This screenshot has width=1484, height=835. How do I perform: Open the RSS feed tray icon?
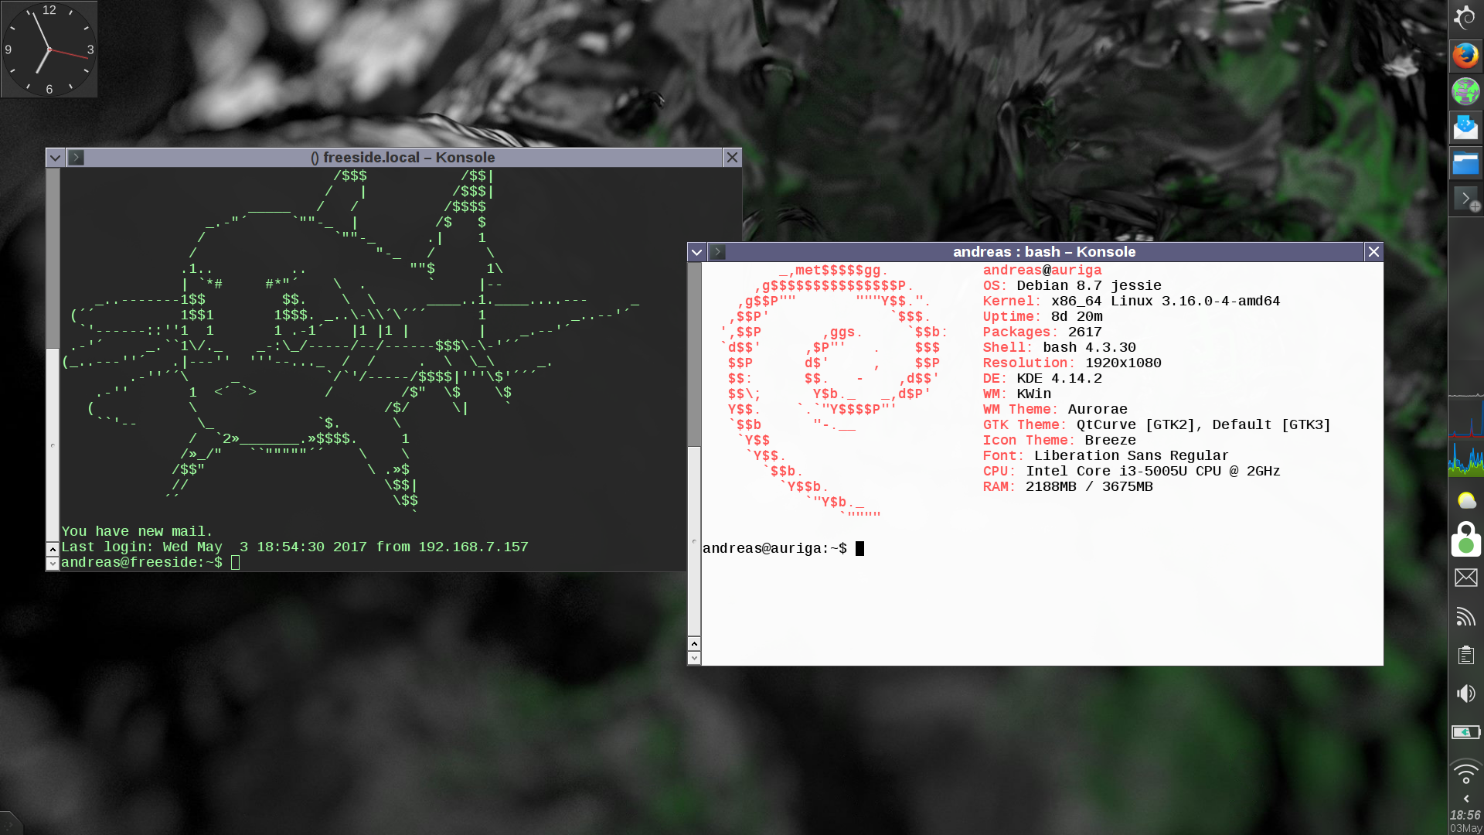[x=1465, y=616]
